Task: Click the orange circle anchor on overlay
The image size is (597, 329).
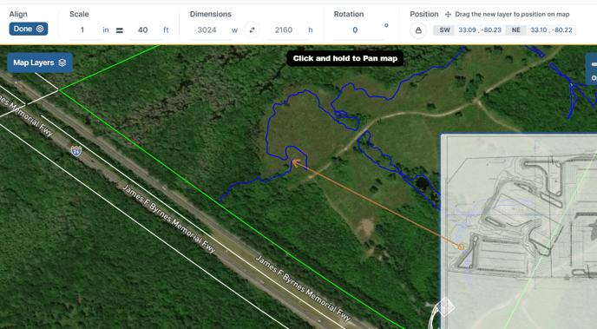Action: (x=461, y=247)
